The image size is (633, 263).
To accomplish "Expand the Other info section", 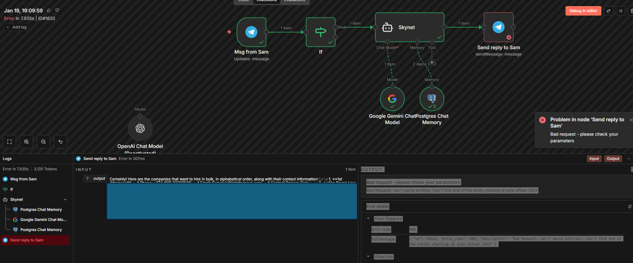I will click(x=368, y=257).
